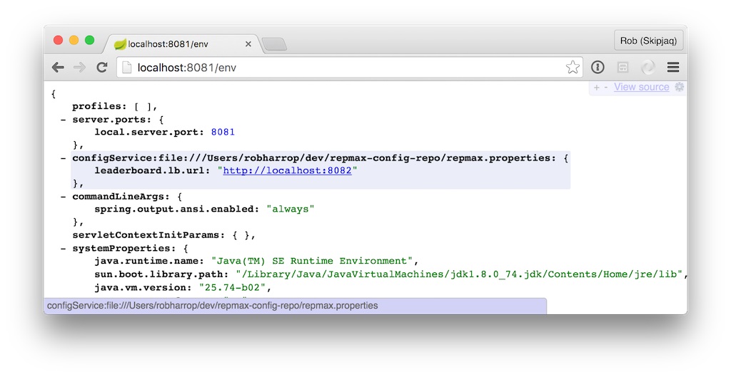Collapse the systemProperties node
Image resolution: width=731 pixels, height=377 pixels.
pos(63,248)
